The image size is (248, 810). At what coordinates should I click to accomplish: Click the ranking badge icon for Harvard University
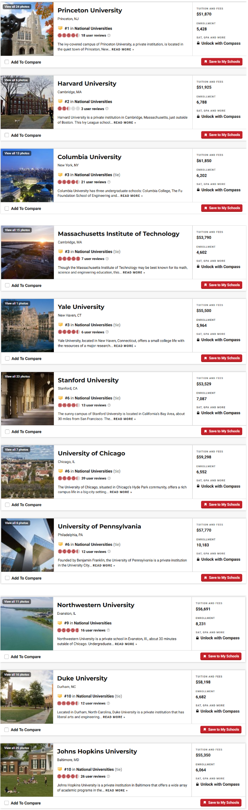click(x=60, y=102)
